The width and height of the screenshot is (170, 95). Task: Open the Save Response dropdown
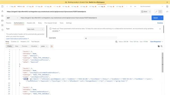pyautogui.click(x=156, y=42)
